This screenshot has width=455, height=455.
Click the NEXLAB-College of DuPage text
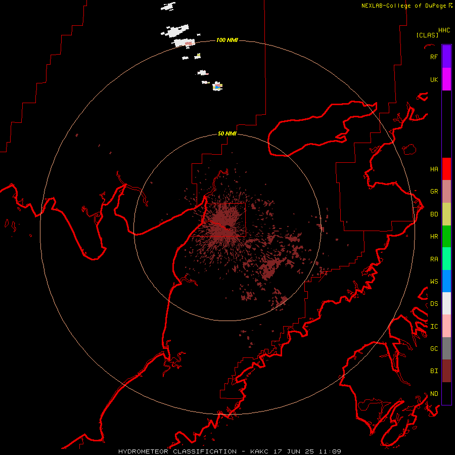pyautogui.click(x=403, y=6)
